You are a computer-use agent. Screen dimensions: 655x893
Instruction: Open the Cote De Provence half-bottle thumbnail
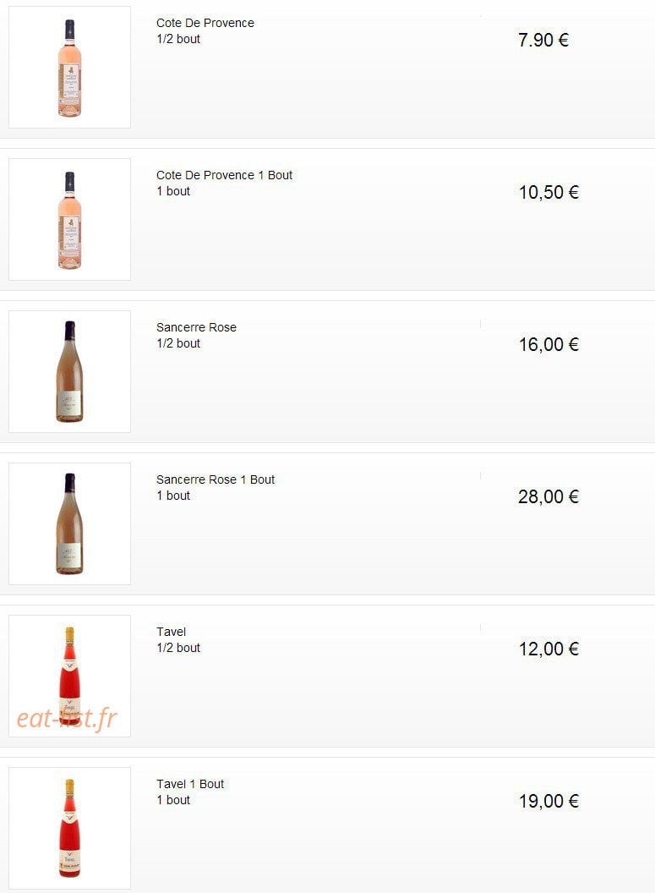coord(69,67)
